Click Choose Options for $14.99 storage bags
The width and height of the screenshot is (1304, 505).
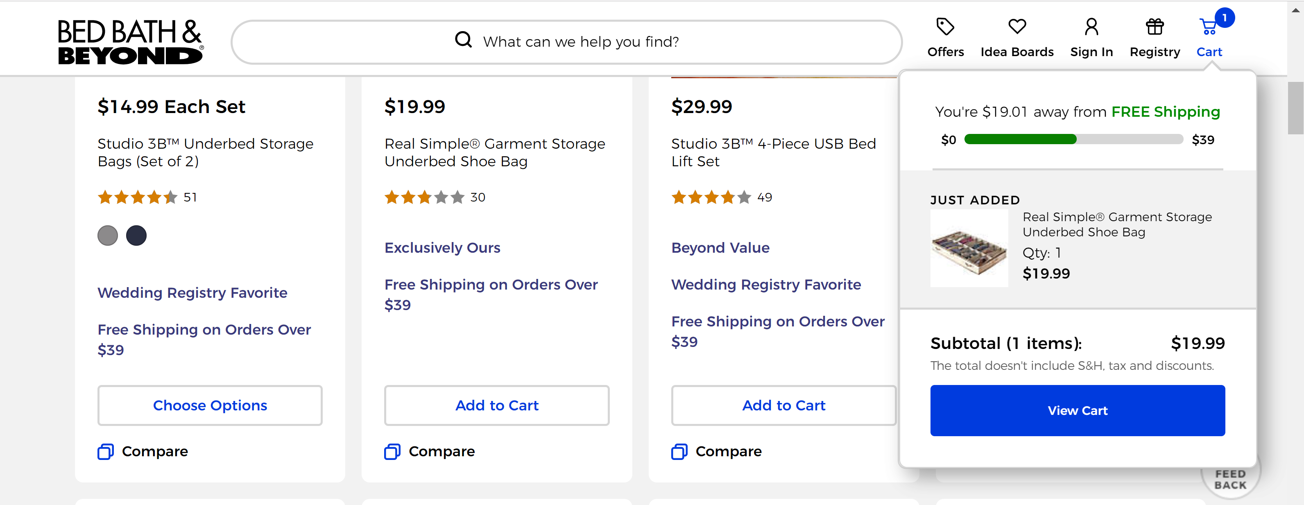[210, 405]
